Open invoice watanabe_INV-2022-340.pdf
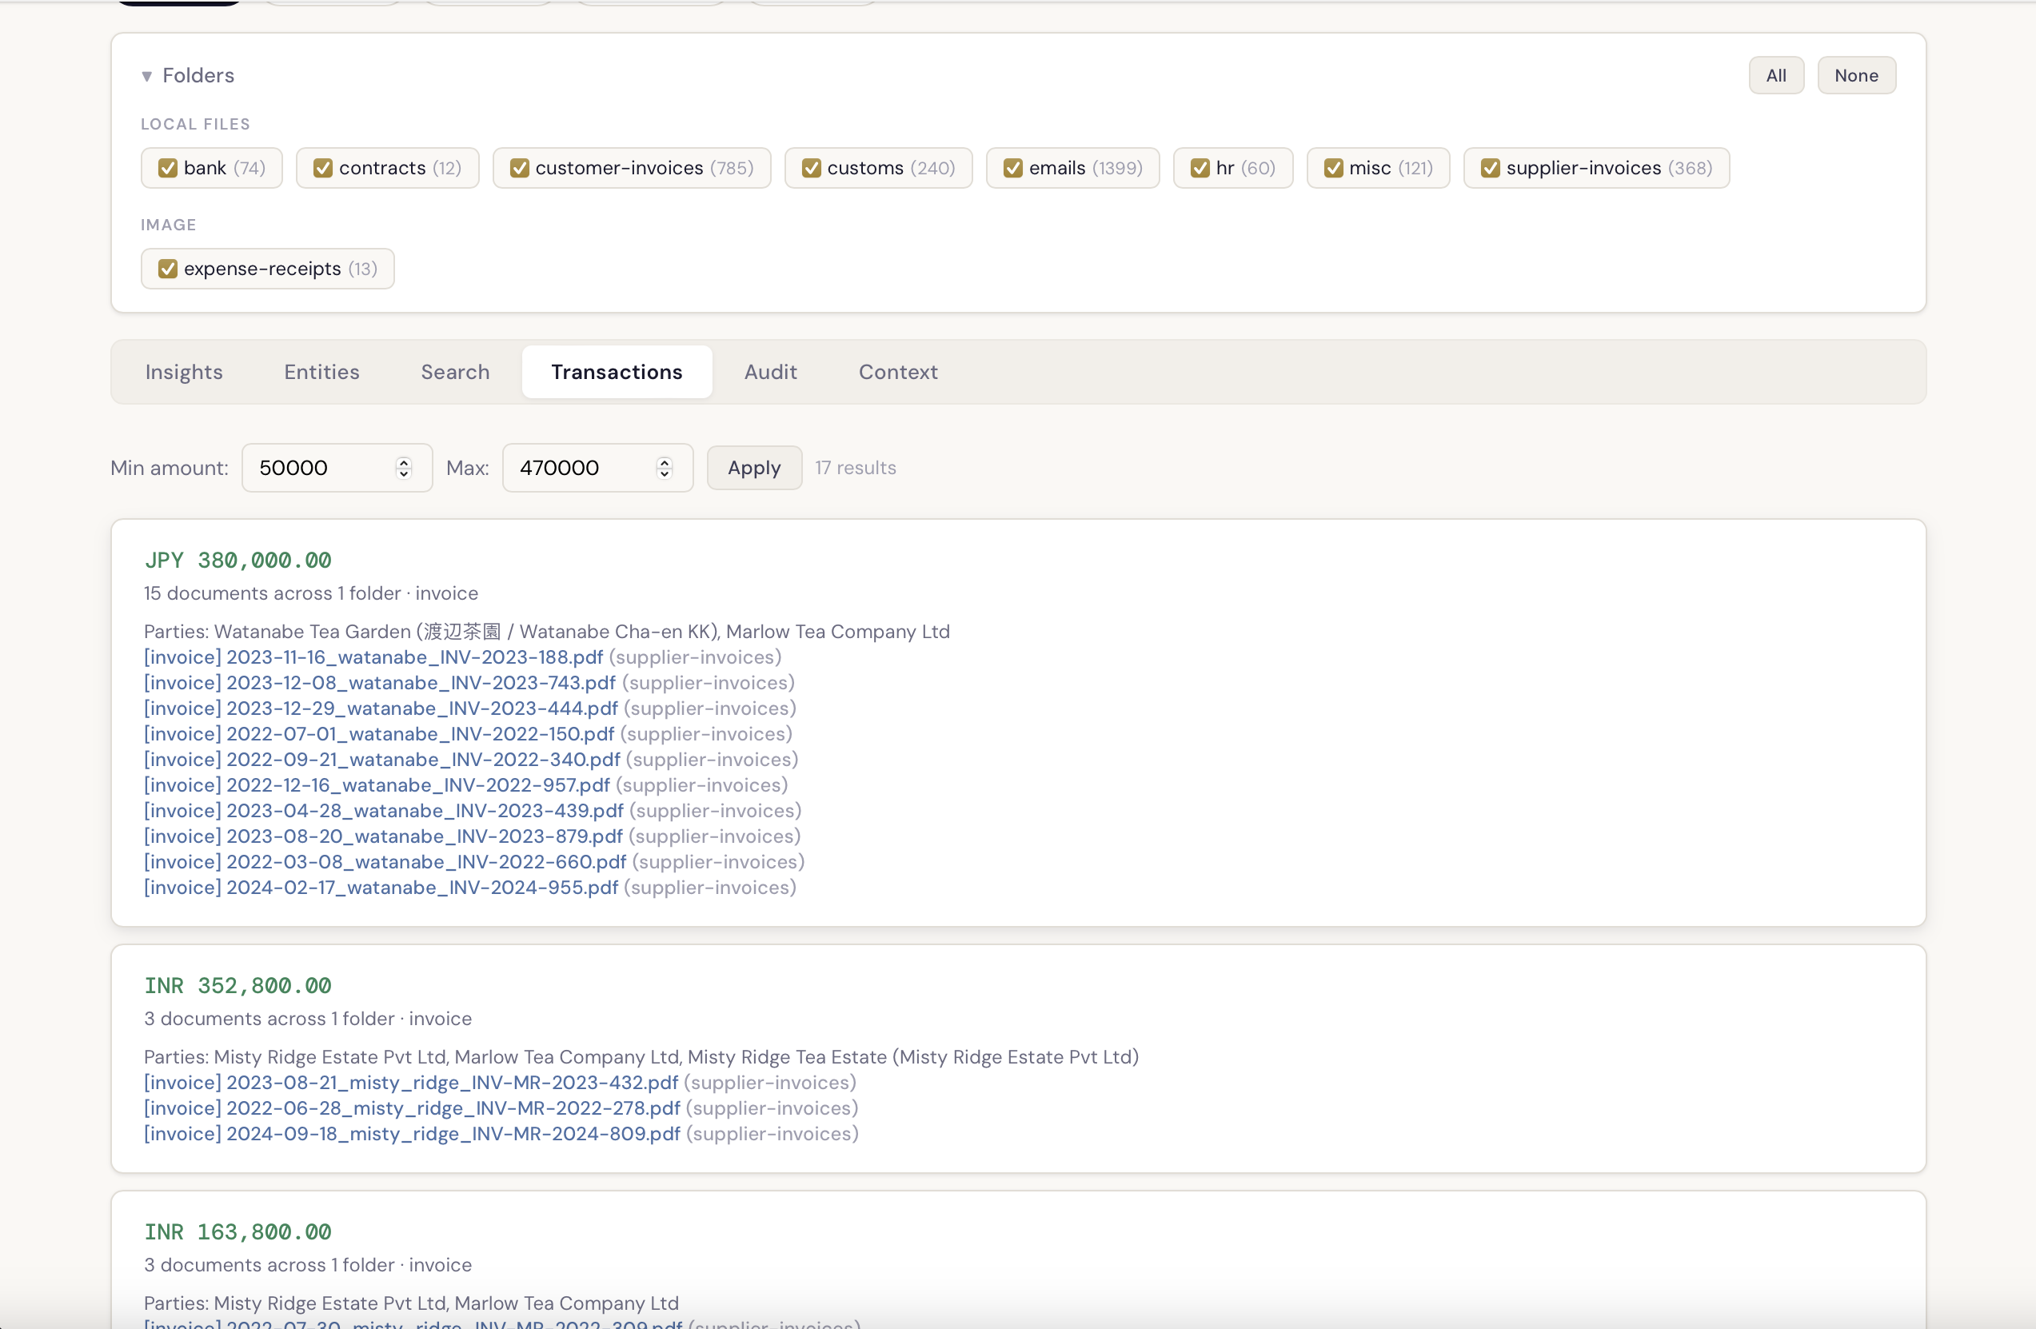 (382, 760)
